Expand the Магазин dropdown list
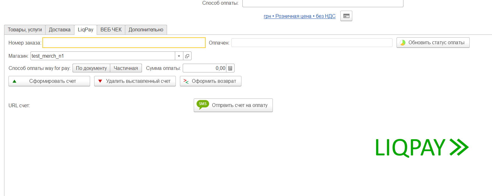The image size is (492, 196). 179,56
